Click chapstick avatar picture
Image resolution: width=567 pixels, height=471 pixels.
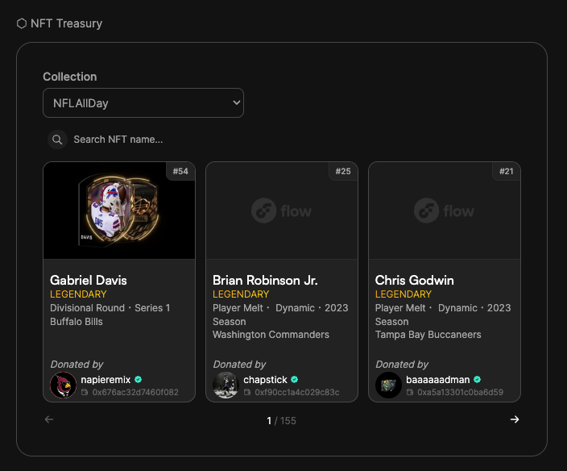tap(226, 386)
